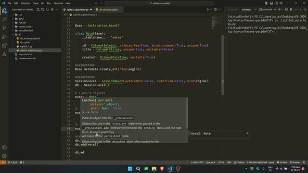
Task: Split the editor to the right
Action: click(x=215, y=10)
